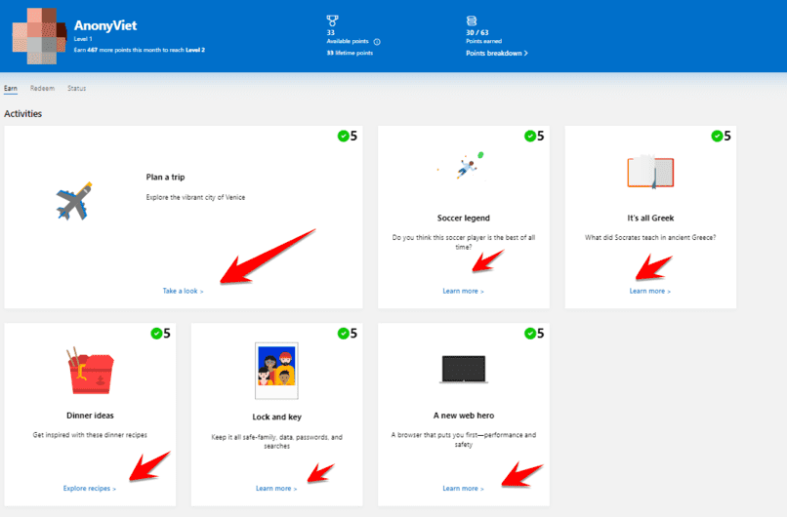The width and height of the screenshot is (787, 517).
Task: Click the 30 / 63 points earned value
Action: click(477, 32)
